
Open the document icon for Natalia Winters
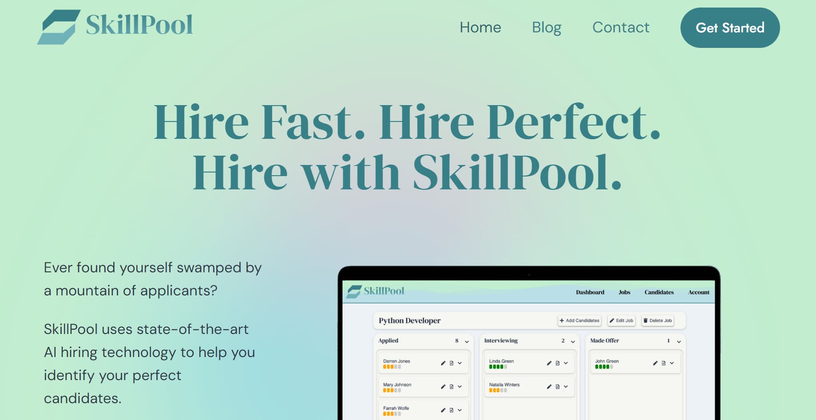[x=557, y=387]
